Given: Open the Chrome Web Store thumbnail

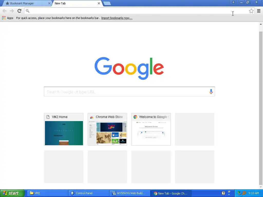Looking at the screenshot, I should tap(107, 129).
